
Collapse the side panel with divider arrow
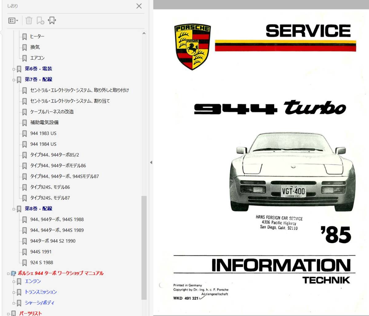click(151, 162)
